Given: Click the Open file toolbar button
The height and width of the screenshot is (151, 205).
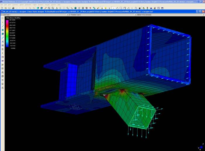Looking at the screenshot, I should (x=6, y=8).
